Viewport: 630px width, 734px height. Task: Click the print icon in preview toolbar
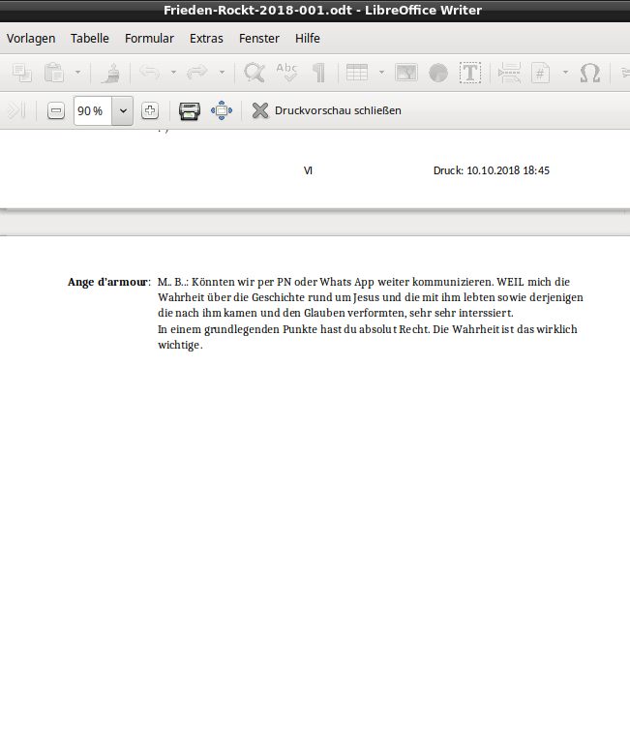[x=190, y=110]
